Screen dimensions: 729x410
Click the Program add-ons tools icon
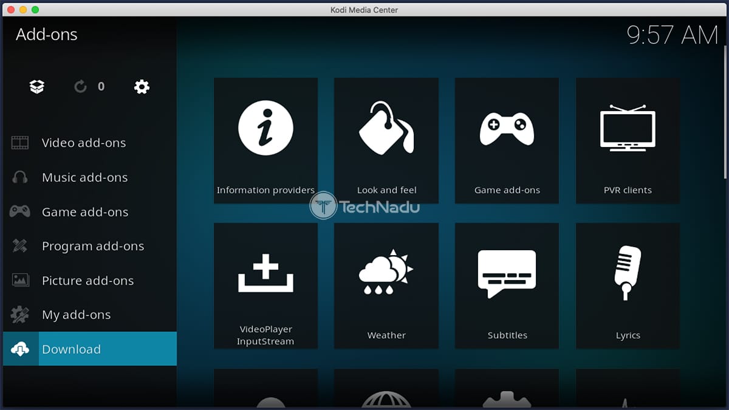20,246
